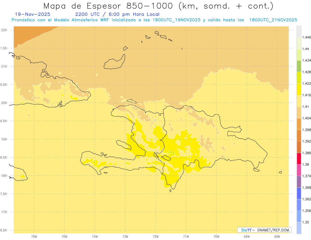Screen dimensions: 311x240
Task: Click the 74W longitude label
Action: tap(95, 237)
